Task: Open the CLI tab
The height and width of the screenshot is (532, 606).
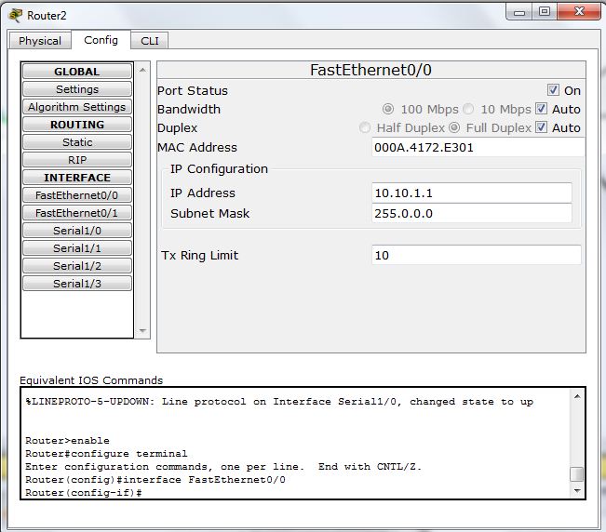Action: click(x=150, y=41)
